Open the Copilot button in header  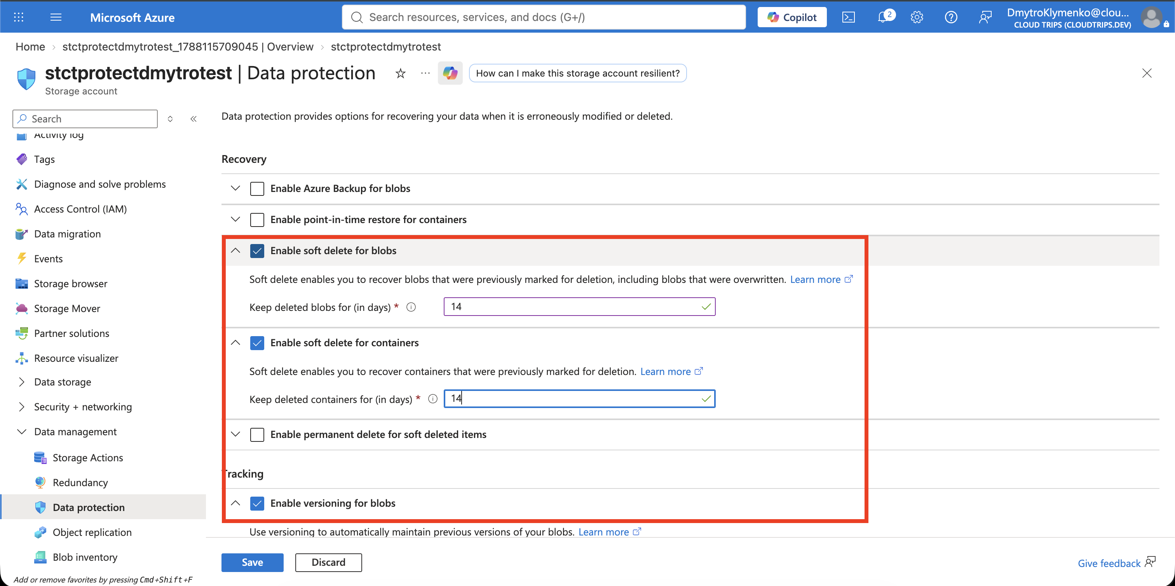point(792,17)
